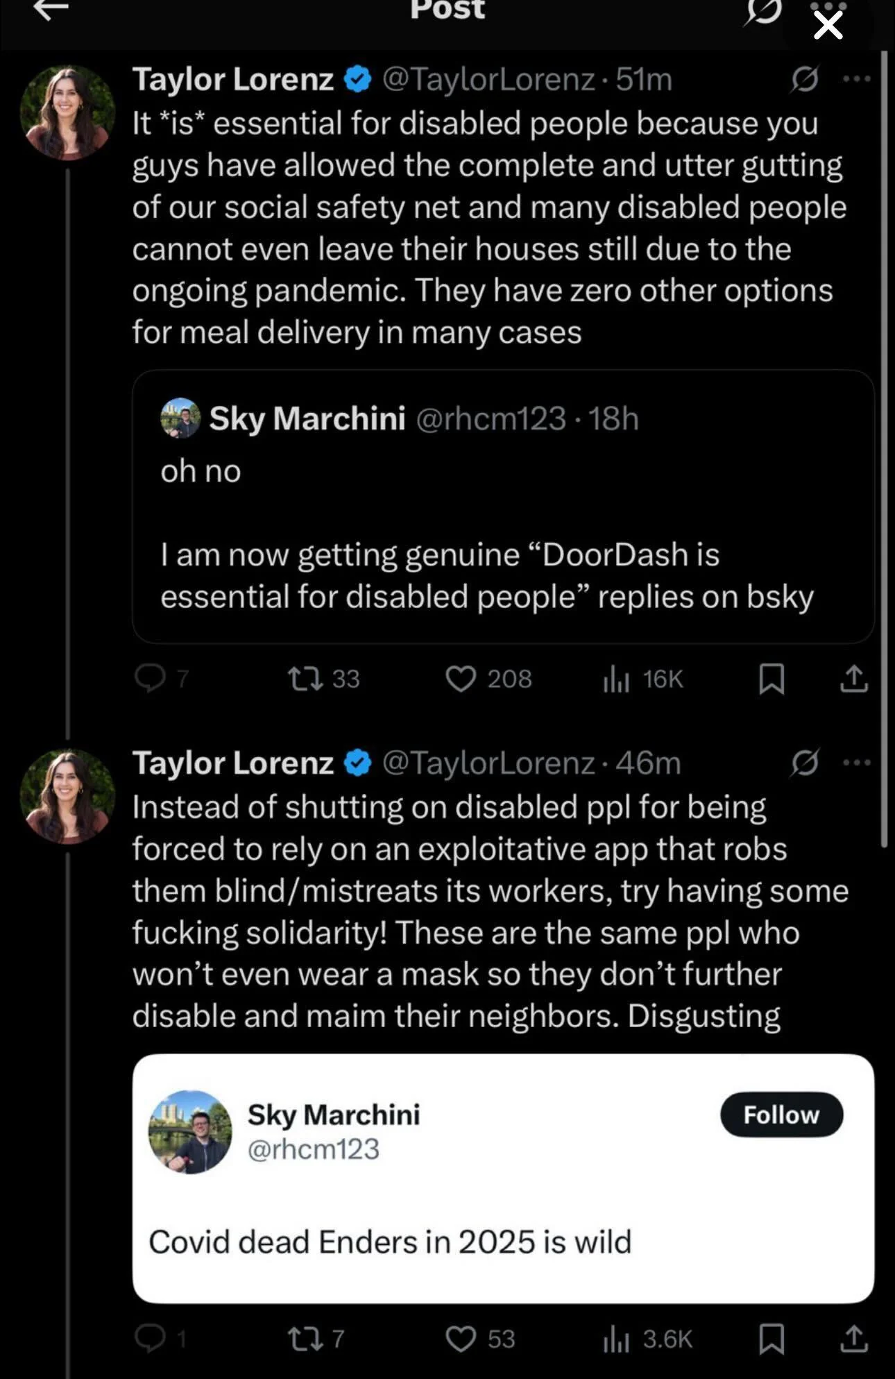View analytics showing 16K views

click(x=643, y=679)
